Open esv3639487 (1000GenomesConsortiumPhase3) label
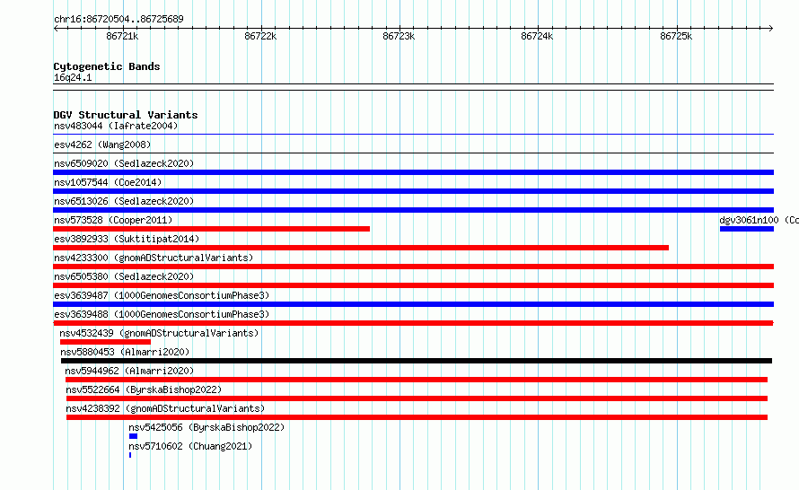 (162, 295)
